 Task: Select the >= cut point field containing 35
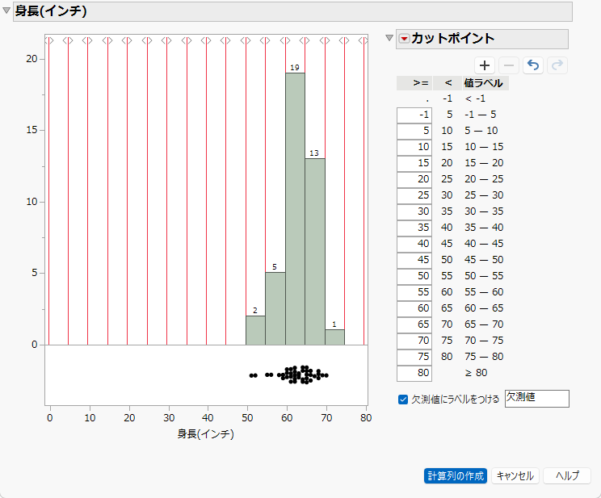click(414, 228)
